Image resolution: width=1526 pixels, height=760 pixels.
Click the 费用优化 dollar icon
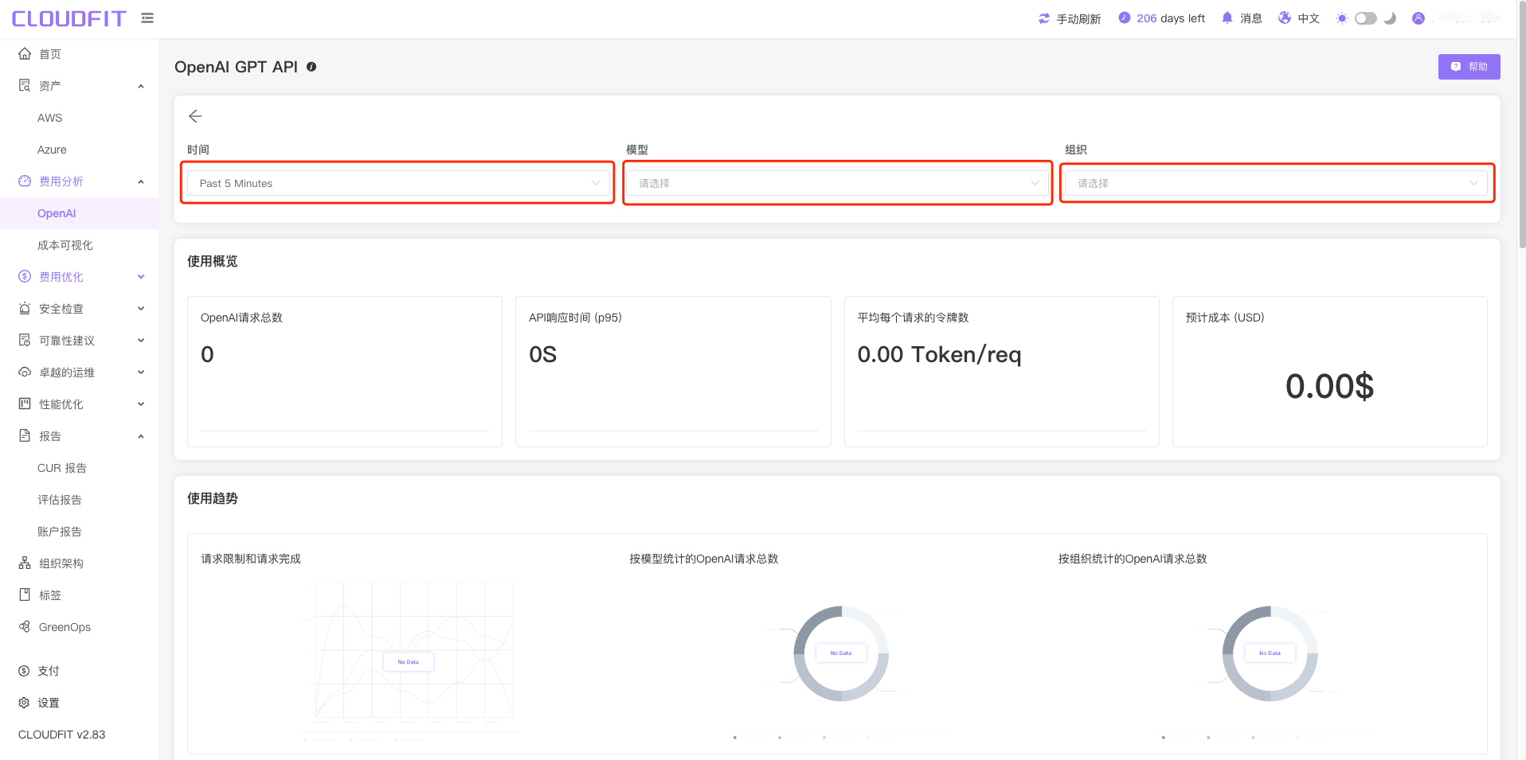25,276
